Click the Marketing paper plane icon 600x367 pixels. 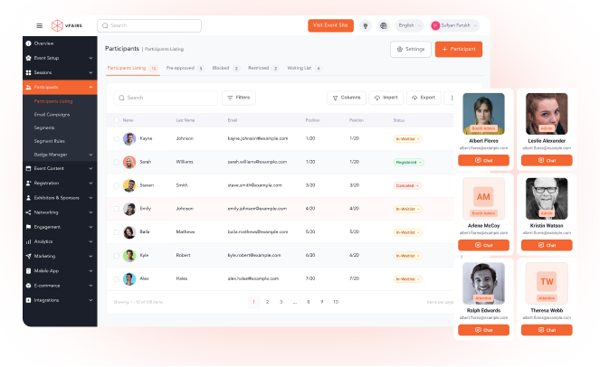coord(29,256)
